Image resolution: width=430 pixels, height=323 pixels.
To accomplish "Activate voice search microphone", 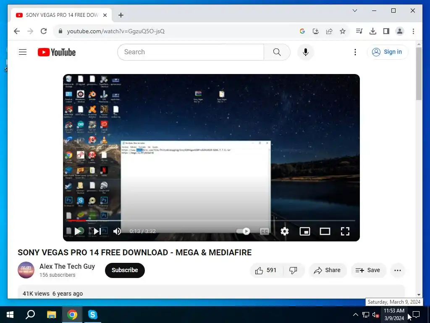I will point(306,52).
